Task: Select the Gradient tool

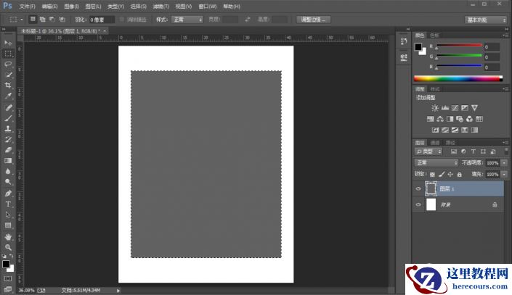Action: click(8, 161)
